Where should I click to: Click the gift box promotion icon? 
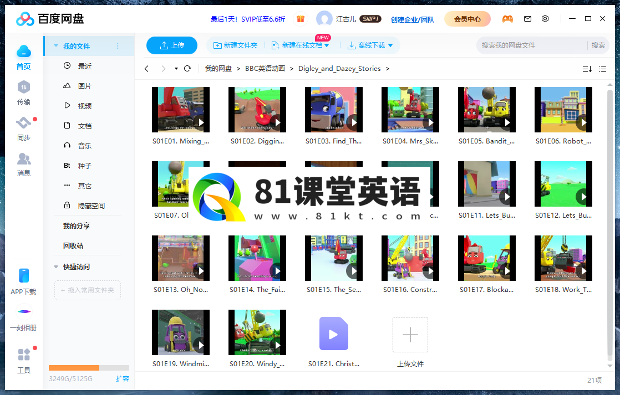(301, 19)
